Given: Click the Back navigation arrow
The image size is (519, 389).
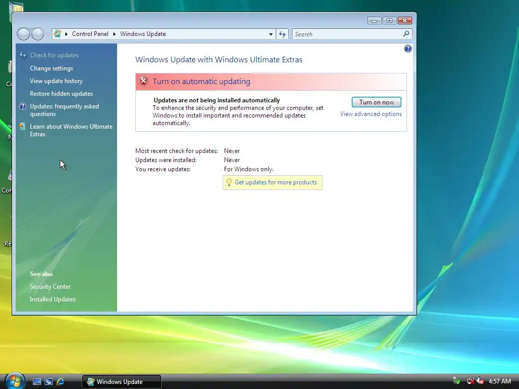Looking at the screenshot, I should tap(23, 34).
